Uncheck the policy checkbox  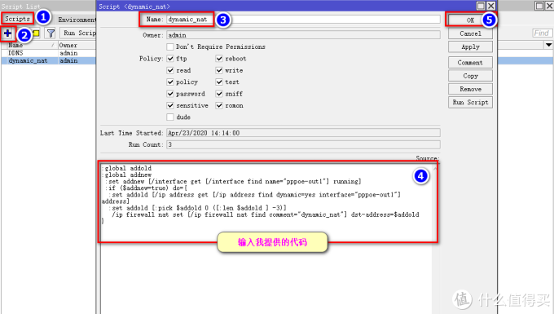170,82
